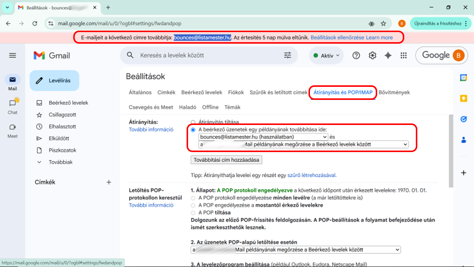
Task: Show search options slider icon
Action: click(287, 56)
